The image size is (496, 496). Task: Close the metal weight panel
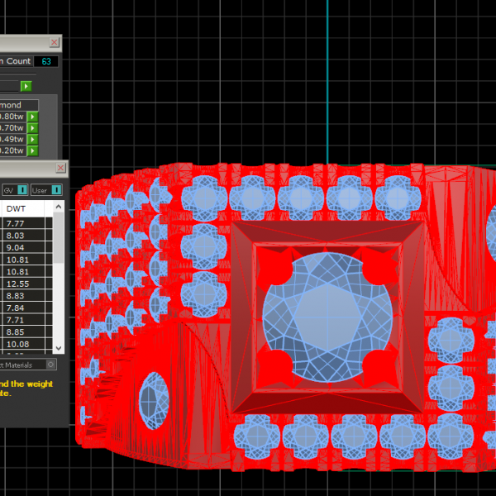coord(60,168)
